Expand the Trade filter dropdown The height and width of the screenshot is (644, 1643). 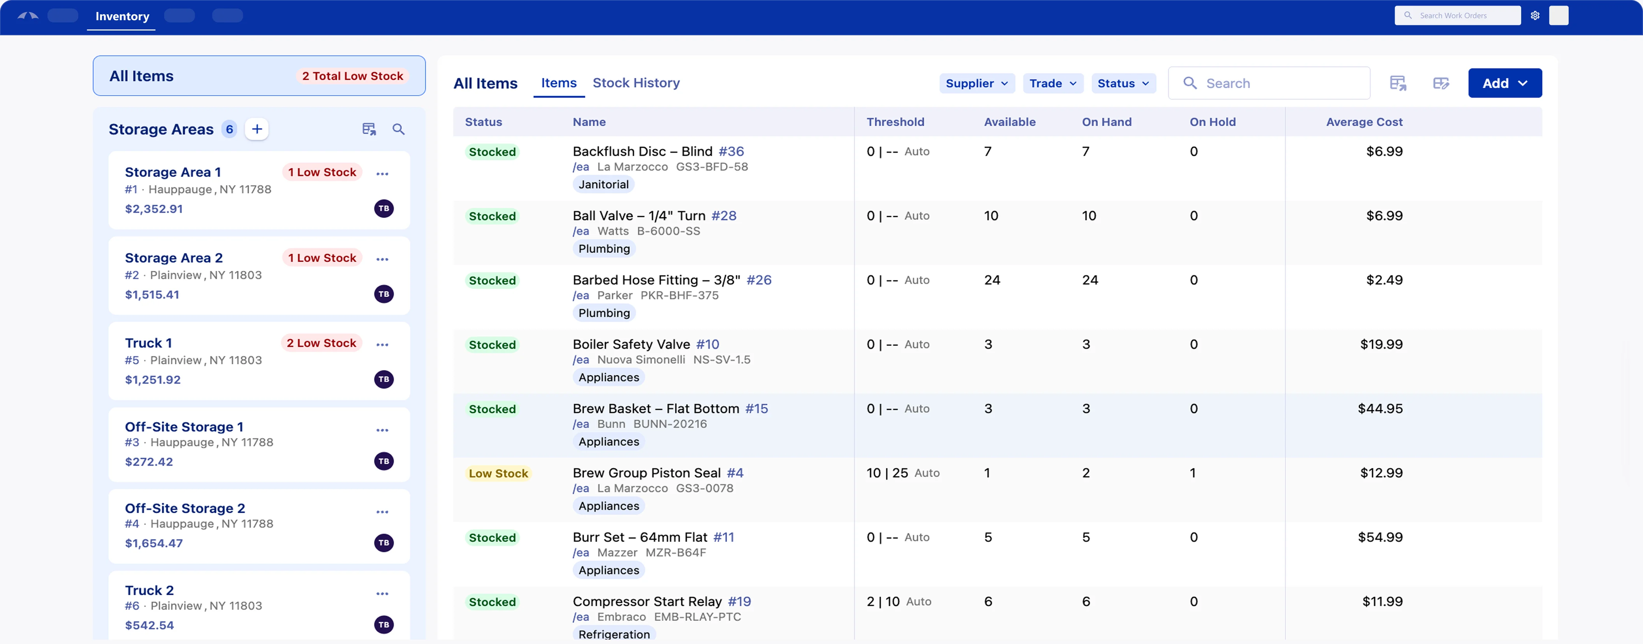[1052, 83]
